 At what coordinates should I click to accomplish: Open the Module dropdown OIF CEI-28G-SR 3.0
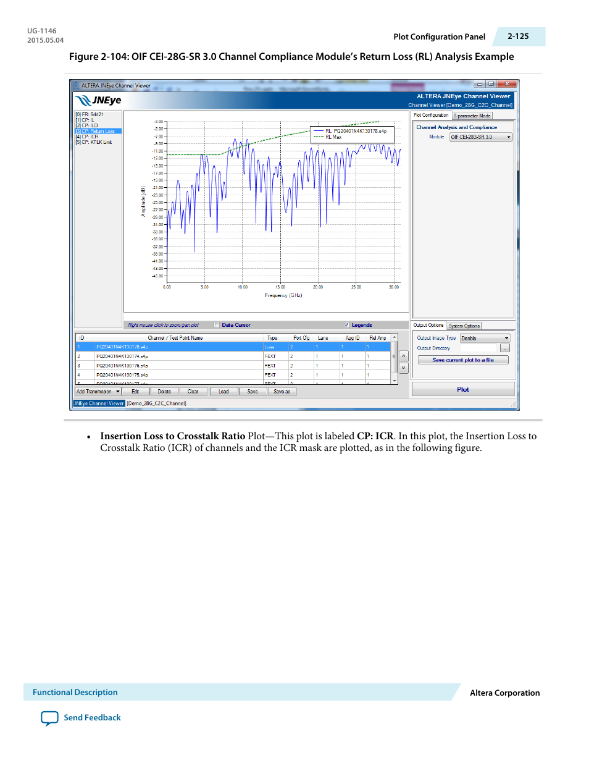(481, 137)
